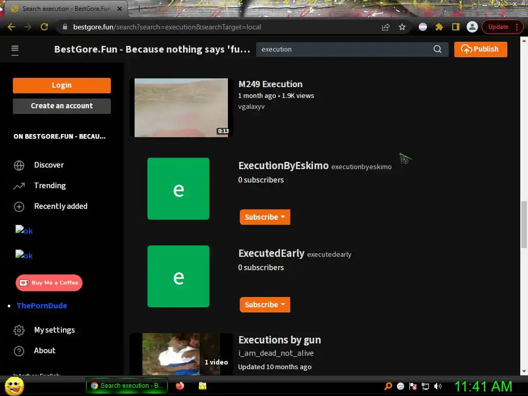Click the first broken 'ok' image link
The height and width of the screenshot is (396, 528).
[24, 230]
